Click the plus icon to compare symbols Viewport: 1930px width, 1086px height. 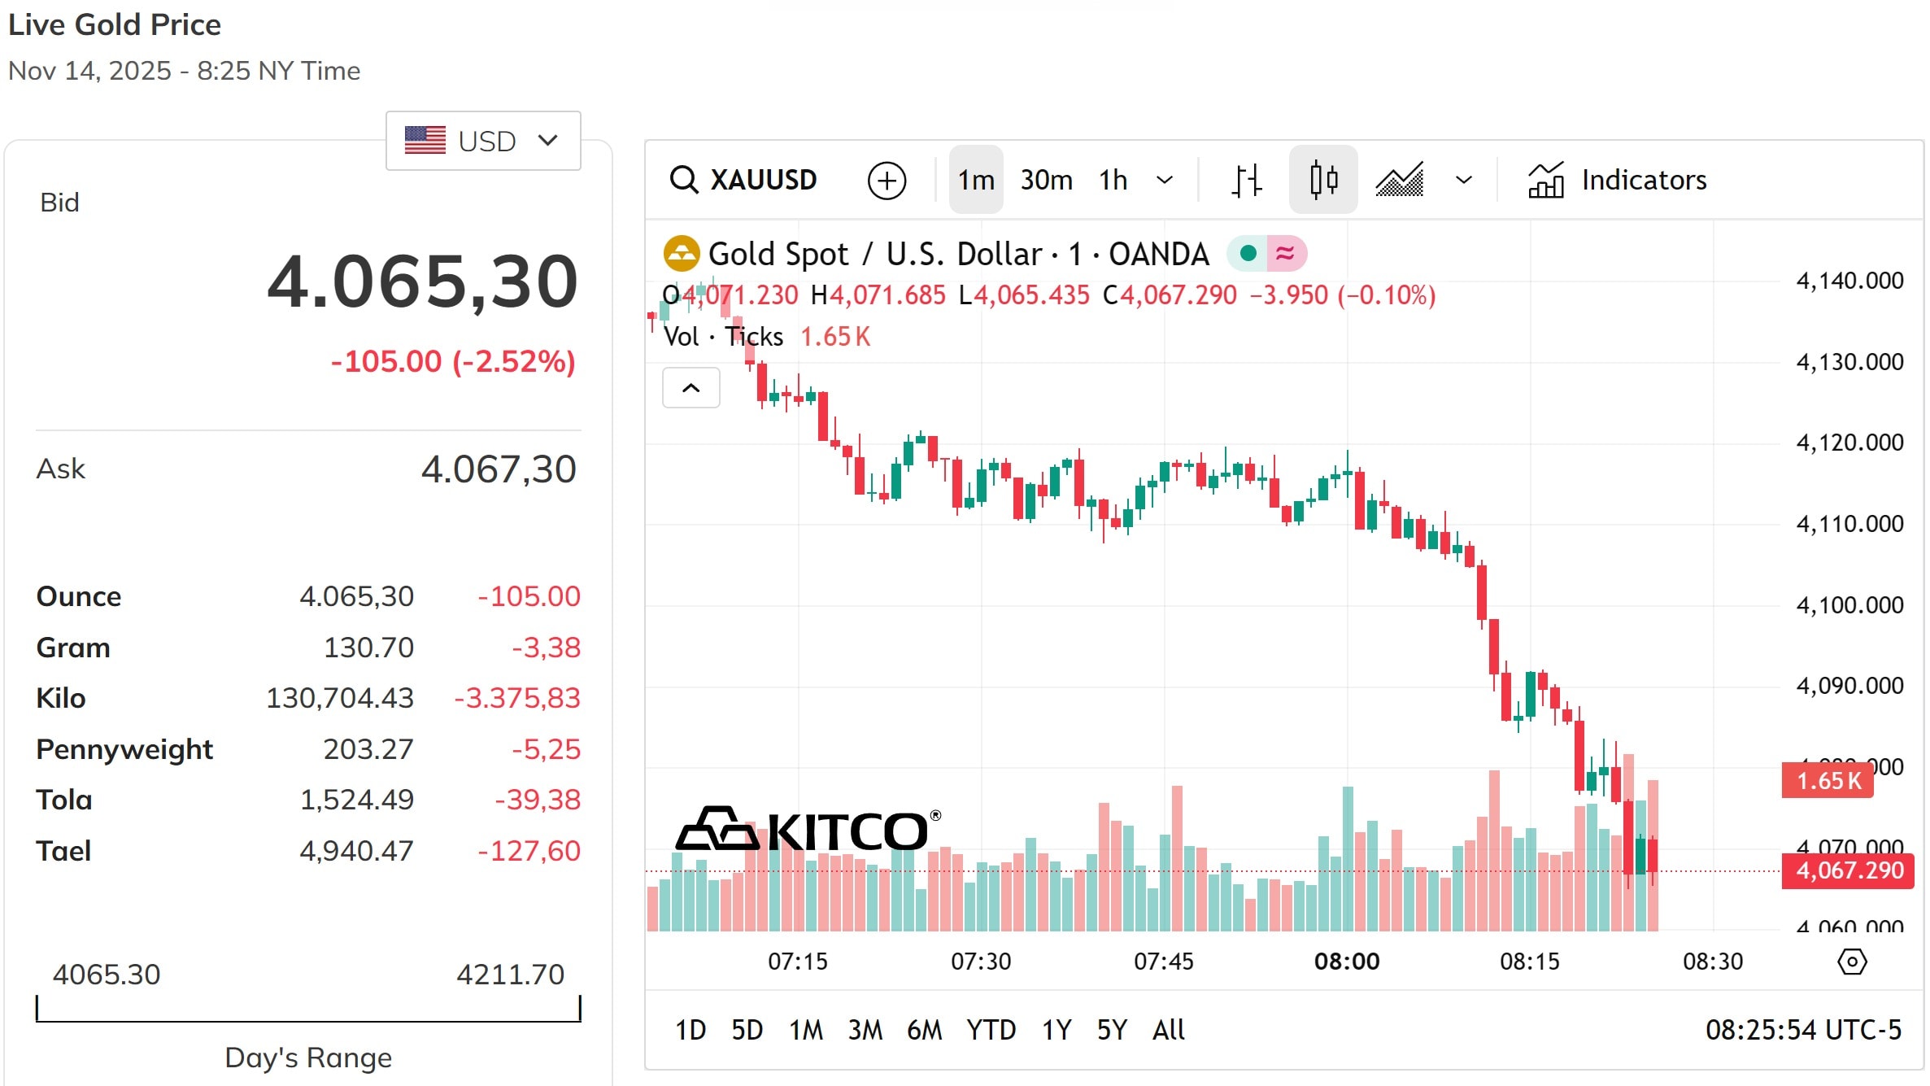(887, 180)
